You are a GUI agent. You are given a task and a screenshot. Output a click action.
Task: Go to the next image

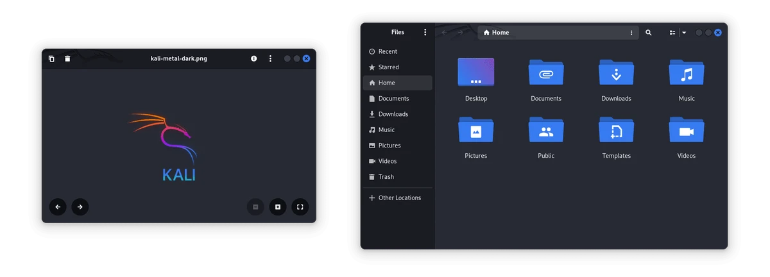[x=80, y=206]
